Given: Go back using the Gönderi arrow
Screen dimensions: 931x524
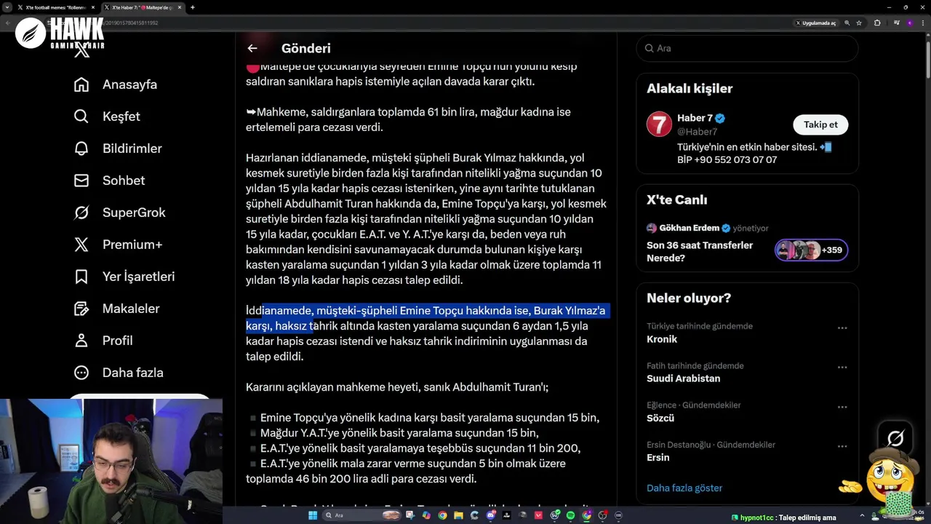Looking at the screenshot, I should [x=252, y=48].
